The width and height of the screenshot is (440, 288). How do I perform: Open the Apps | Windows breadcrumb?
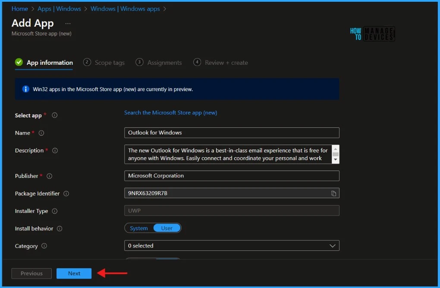coord(59,9)
